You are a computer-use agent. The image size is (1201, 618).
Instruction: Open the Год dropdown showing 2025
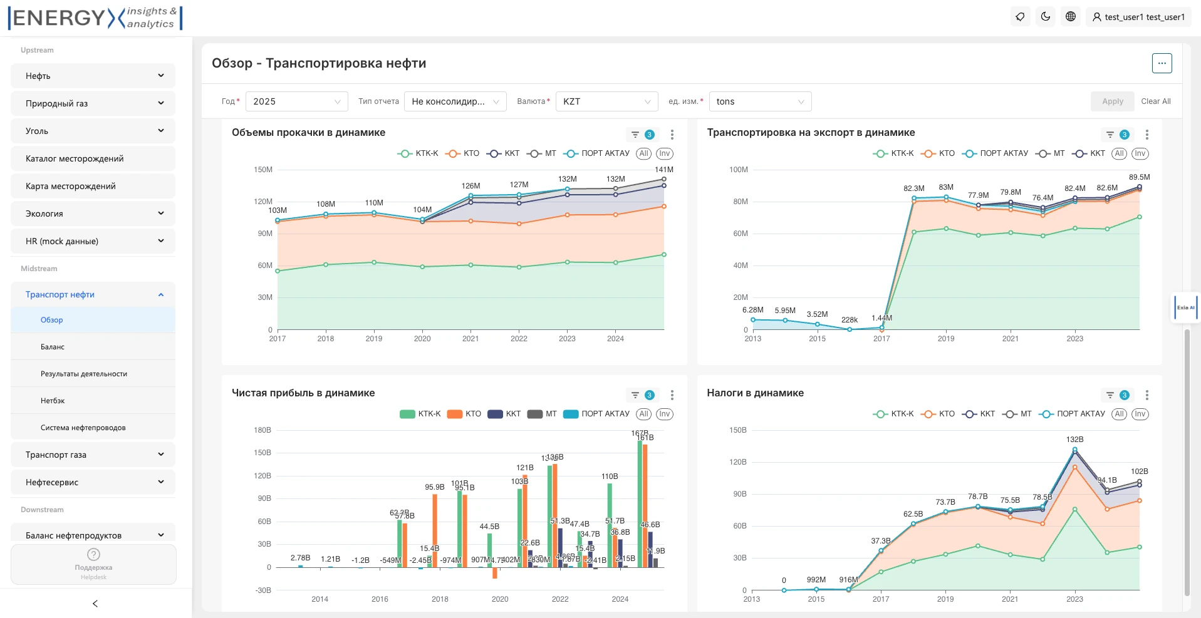pos(297,101)
